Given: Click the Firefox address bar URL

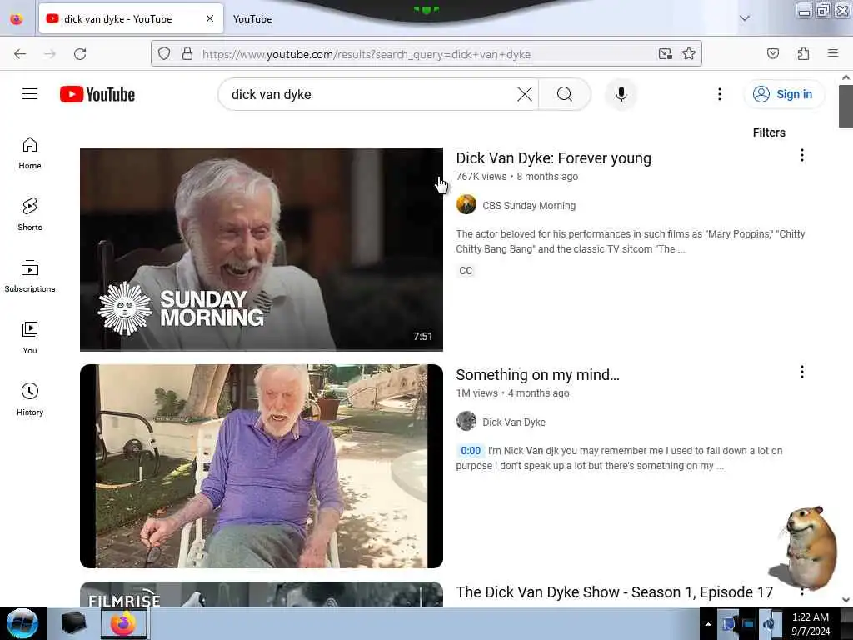Looking at the screenshot, I should 367,54.
